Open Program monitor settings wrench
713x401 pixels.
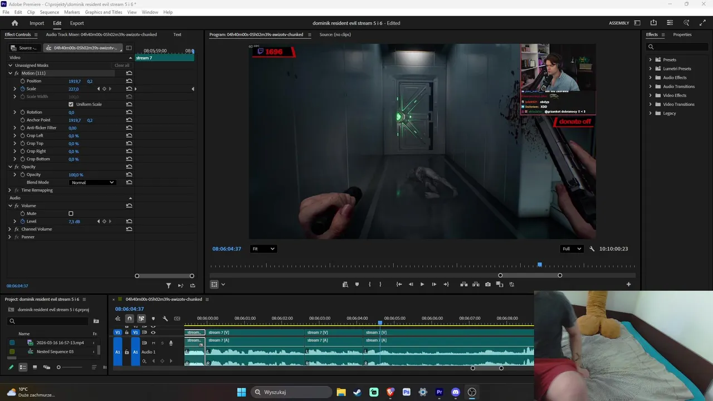click(592, 249)
